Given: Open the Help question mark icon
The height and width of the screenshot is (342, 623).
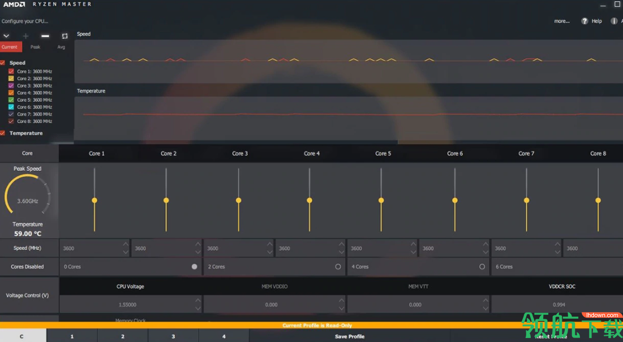Looking at the screenshot, I should pos(585,21).
